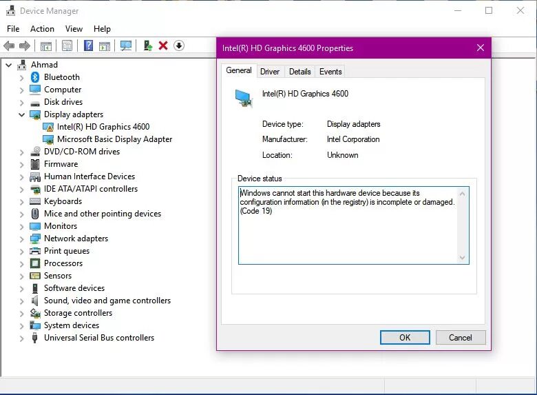The width and height of the screenshot is (537, 395).
Task: Click the blue Help question mark icon
Action: pyautogui.click(x=88, y=45)
